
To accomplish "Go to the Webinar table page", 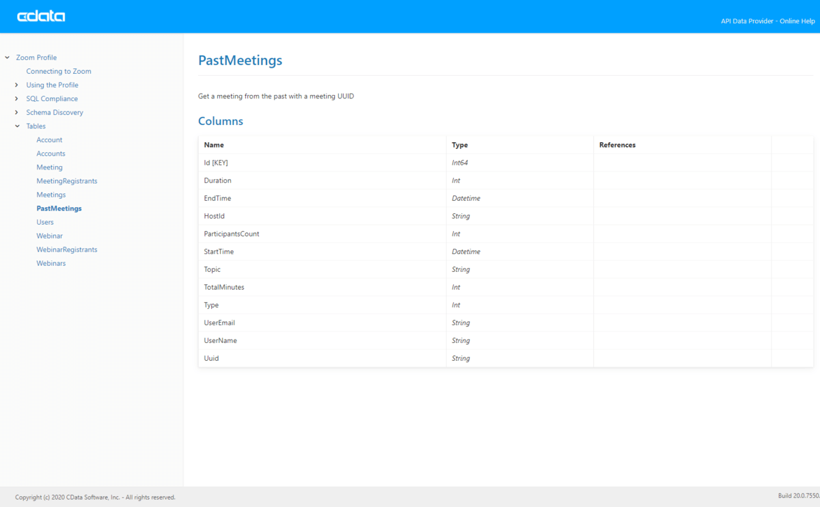I will tap(49, 235).
